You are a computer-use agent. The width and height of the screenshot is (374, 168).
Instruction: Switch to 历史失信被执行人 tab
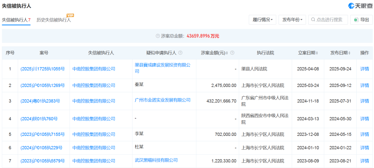click(54, 20)
